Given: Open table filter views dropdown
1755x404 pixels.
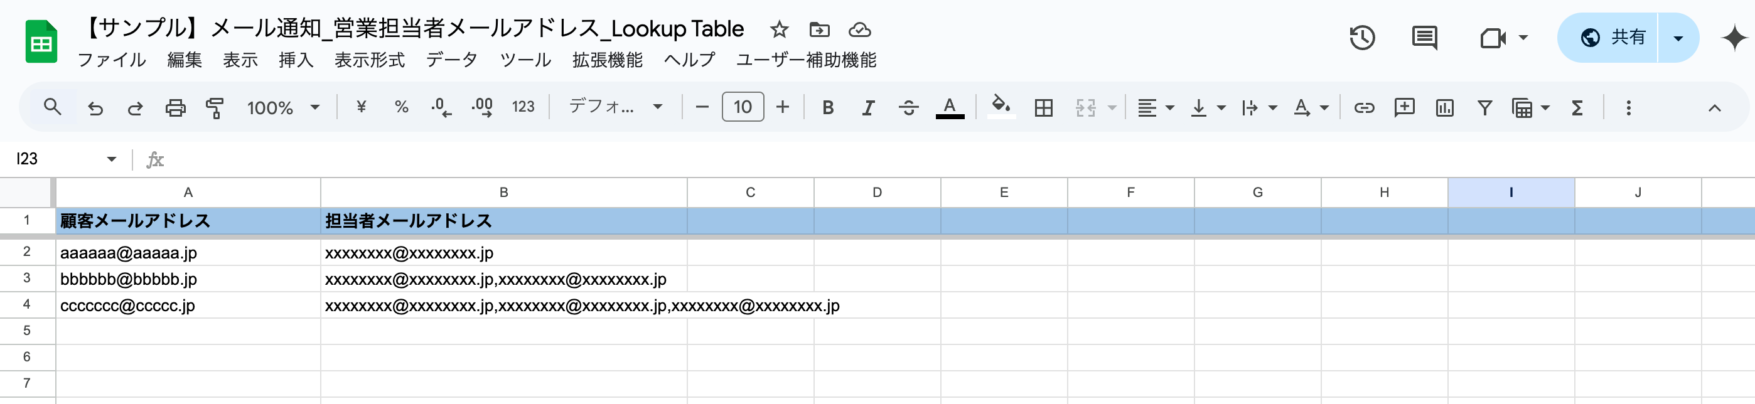Looking at the screenshot, I should (1530, 108).
